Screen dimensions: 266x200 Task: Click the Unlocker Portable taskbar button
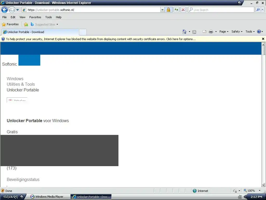click(91, 197)
